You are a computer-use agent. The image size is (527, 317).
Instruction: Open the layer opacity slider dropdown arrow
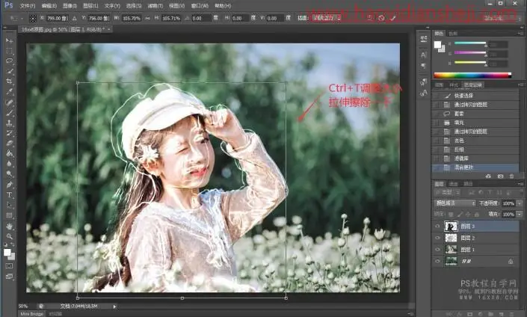(520, 203)
